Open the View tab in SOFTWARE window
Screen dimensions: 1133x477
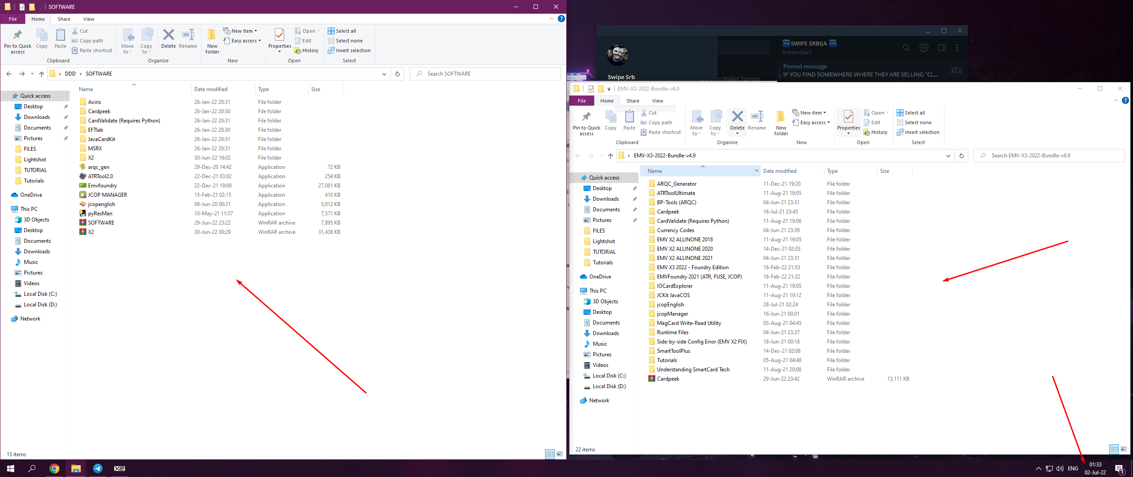coord(89,19)
